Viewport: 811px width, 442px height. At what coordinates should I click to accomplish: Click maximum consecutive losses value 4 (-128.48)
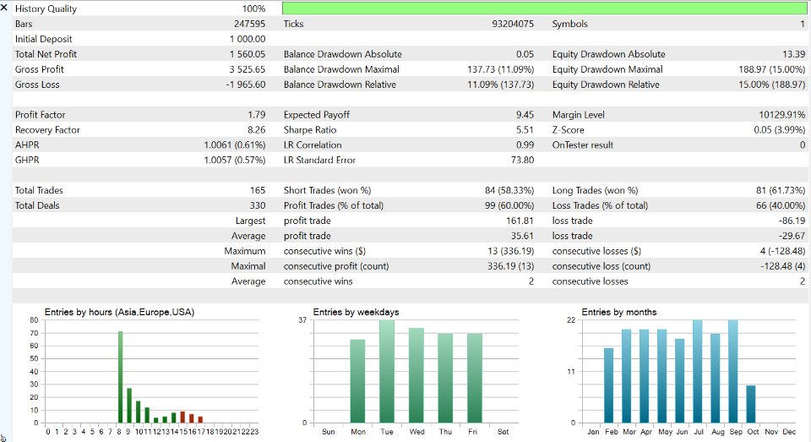point(782,250)
